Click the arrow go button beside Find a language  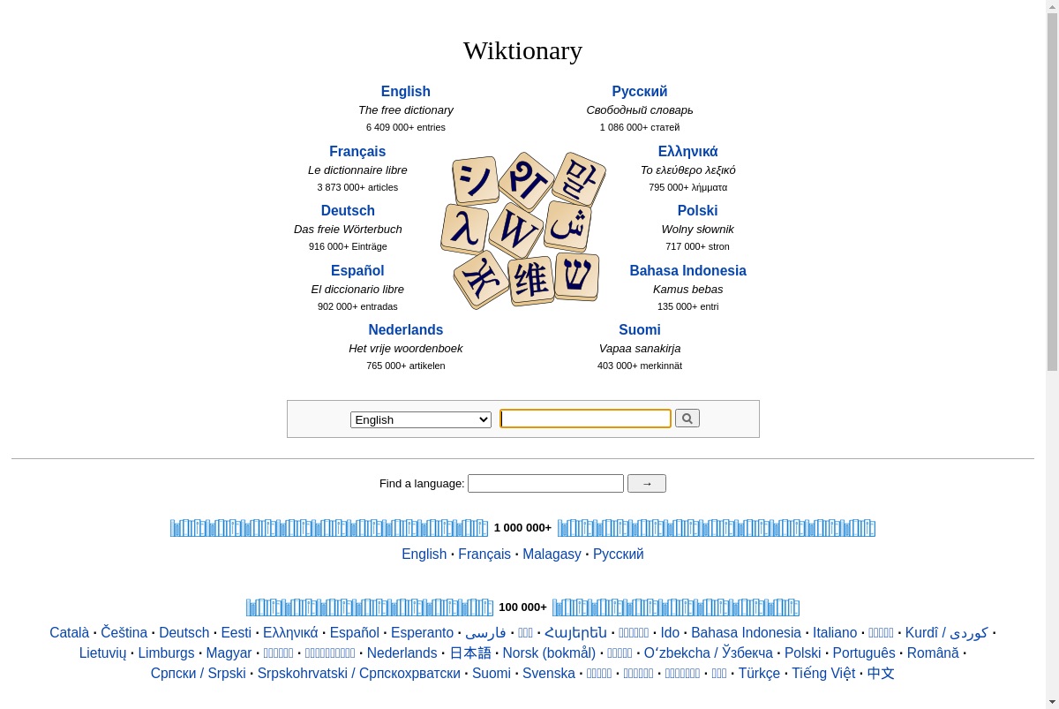click(x=647, y=484)
